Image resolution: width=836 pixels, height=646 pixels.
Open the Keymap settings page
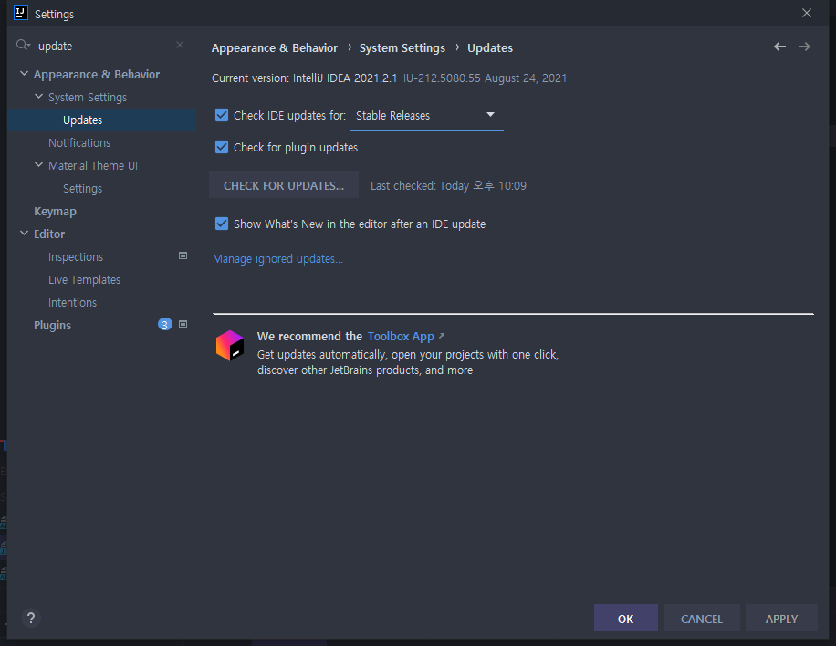[55, 211]
